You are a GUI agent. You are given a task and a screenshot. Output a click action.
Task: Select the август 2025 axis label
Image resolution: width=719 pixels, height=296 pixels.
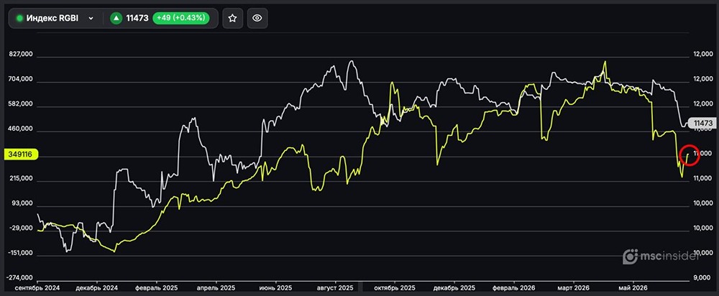(x=335, y=288)
